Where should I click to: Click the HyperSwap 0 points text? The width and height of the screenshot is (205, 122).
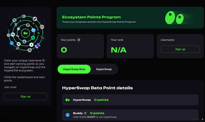click(x=101, y=100)
